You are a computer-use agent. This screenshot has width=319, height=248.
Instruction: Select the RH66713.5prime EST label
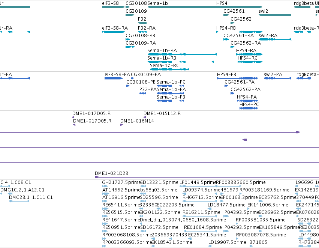click(202, 197)
